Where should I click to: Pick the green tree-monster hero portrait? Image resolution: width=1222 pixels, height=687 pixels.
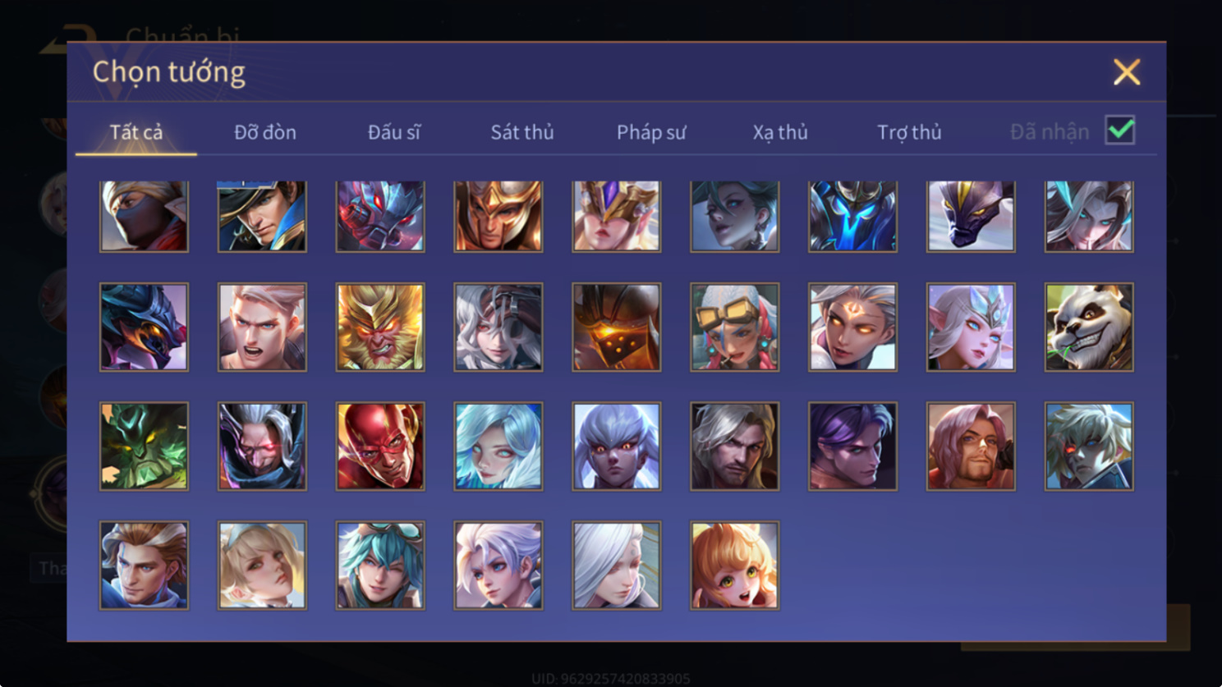point(144,447)
